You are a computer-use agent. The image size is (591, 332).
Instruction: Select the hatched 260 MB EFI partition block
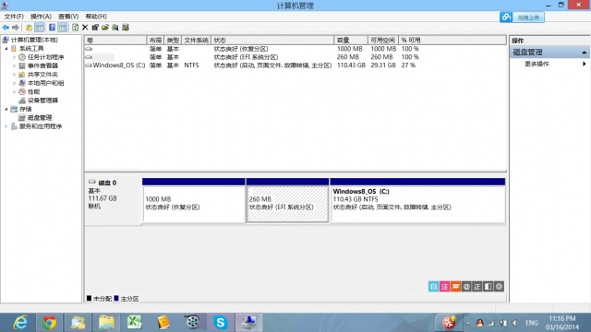click(287, 201)
